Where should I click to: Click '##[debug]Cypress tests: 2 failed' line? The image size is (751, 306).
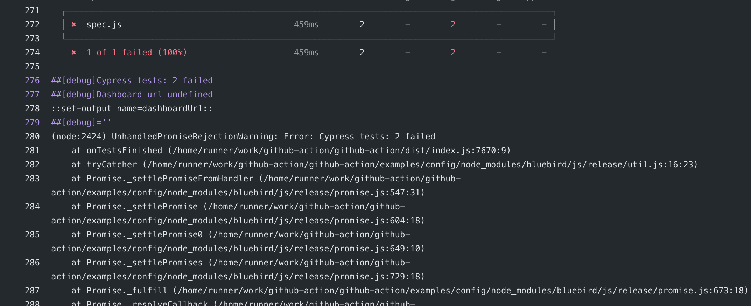coord(132,81)
